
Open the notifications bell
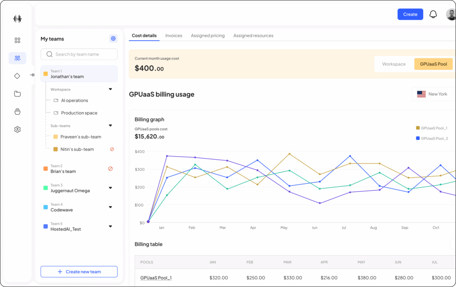433,14
